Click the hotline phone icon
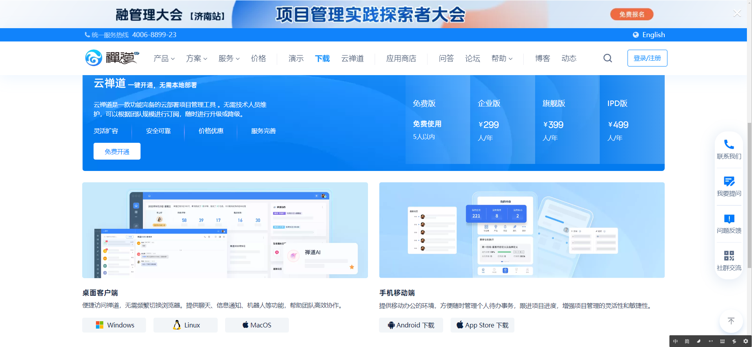 coord(87,35)
